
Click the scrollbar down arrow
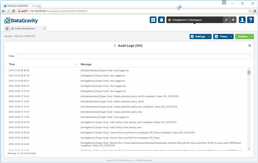(249, 148)
